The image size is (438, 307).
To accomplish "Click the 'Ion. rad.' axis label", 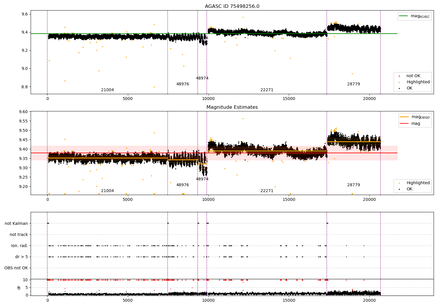I will [20, 246].
